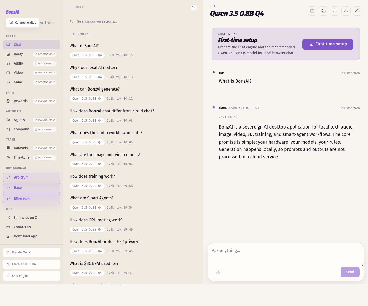This screenshot has width=368, height=306.
Task: Click the Game controller icon
Action: point(8,82)
